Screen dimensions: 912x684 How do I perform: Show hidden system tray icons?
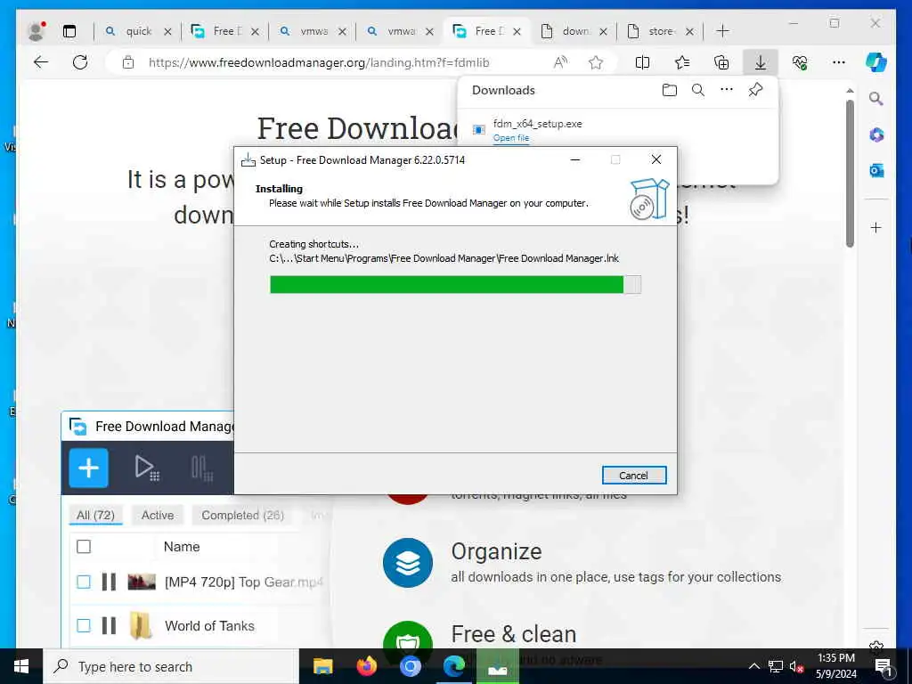pos(753,666)
